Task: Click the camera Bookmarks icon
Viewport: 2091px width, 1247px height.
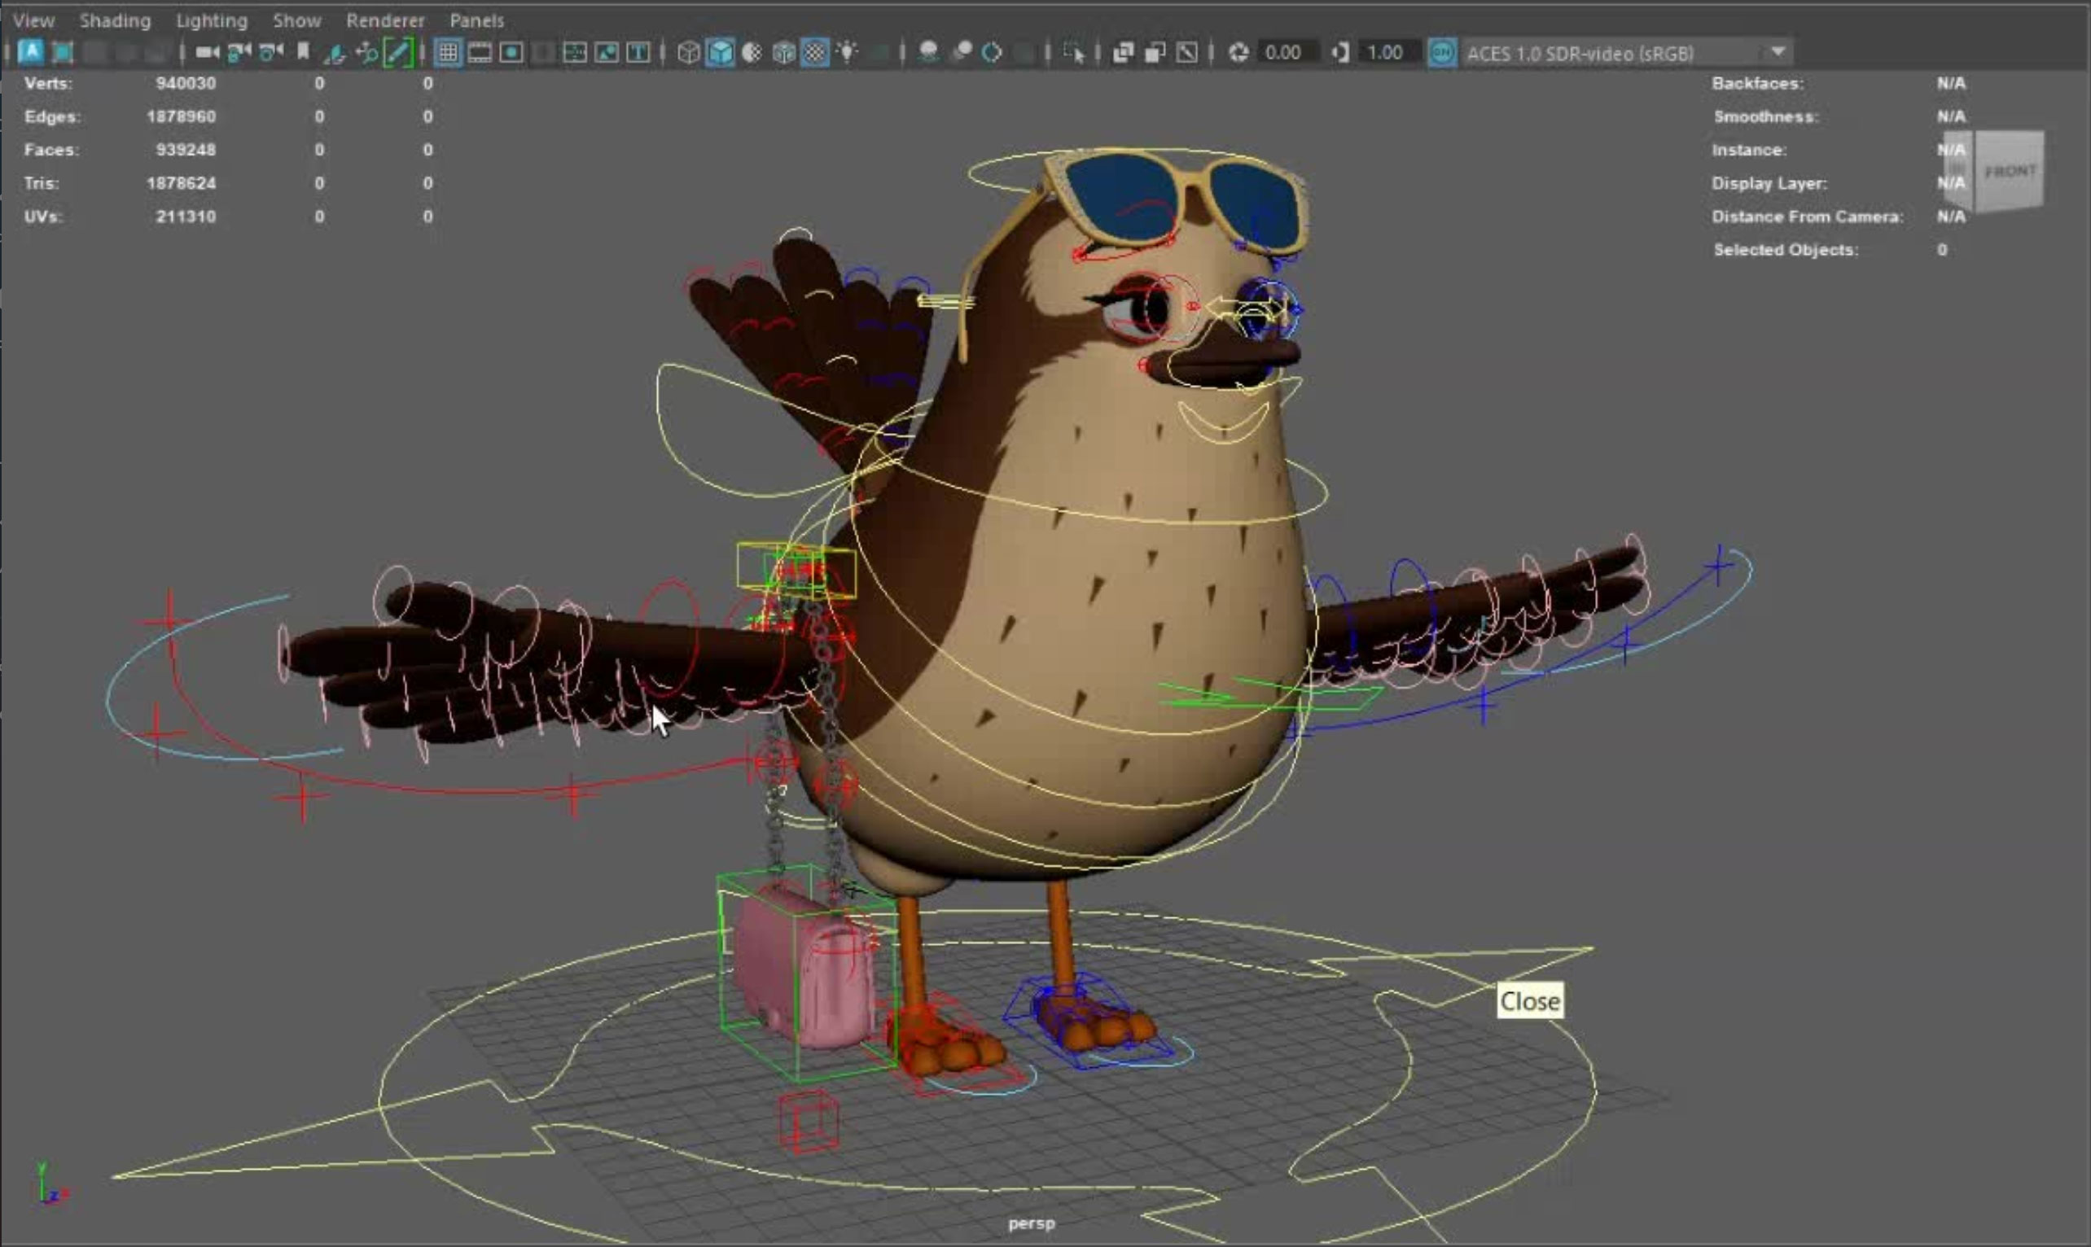Action: coord(304,52)
